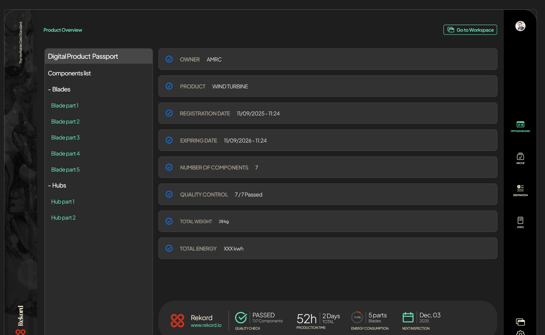Click the Rekord logo in the footer
Image resolution: width=545 pixels, height=335 pixels.
tap(178, 320)
